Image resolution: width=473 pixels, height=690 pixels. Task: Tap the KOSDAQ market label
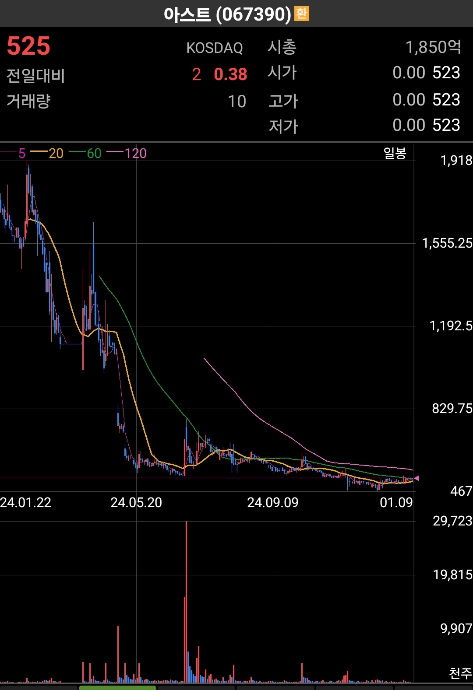(215, 48)
